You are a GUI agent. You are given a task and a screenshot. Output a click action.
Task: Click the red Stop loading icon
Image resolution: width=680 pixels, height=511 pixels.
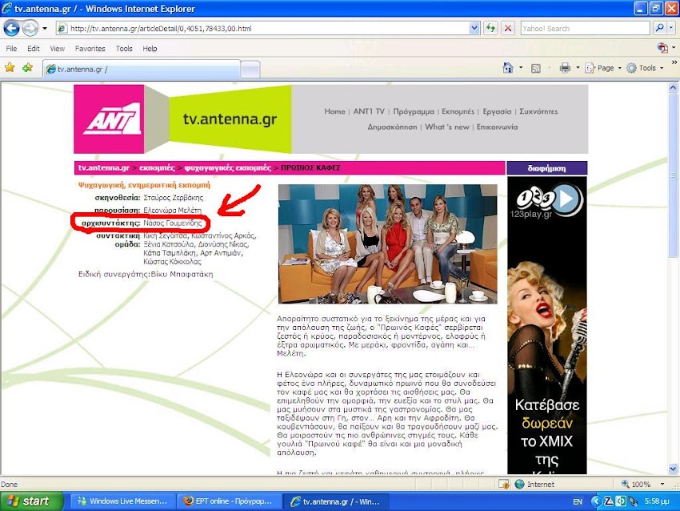point(508,29)
